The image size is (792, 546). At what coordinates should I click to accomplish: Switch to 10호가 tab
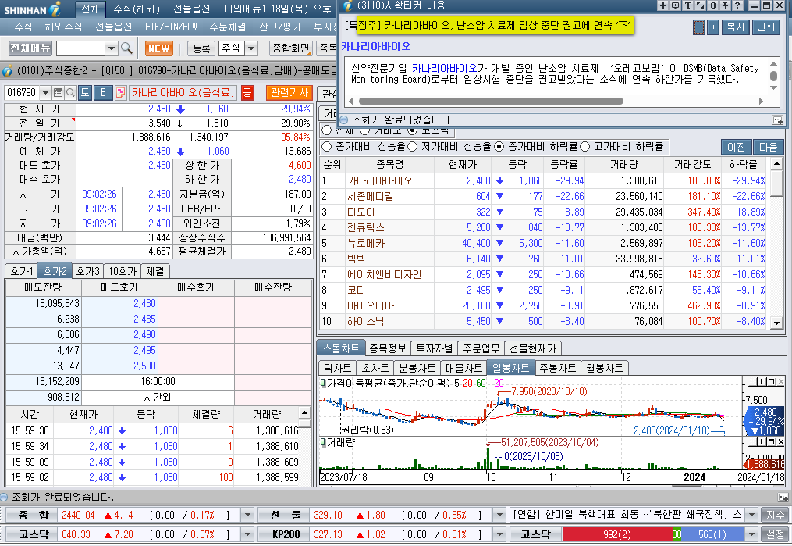[x=123, y=272]
